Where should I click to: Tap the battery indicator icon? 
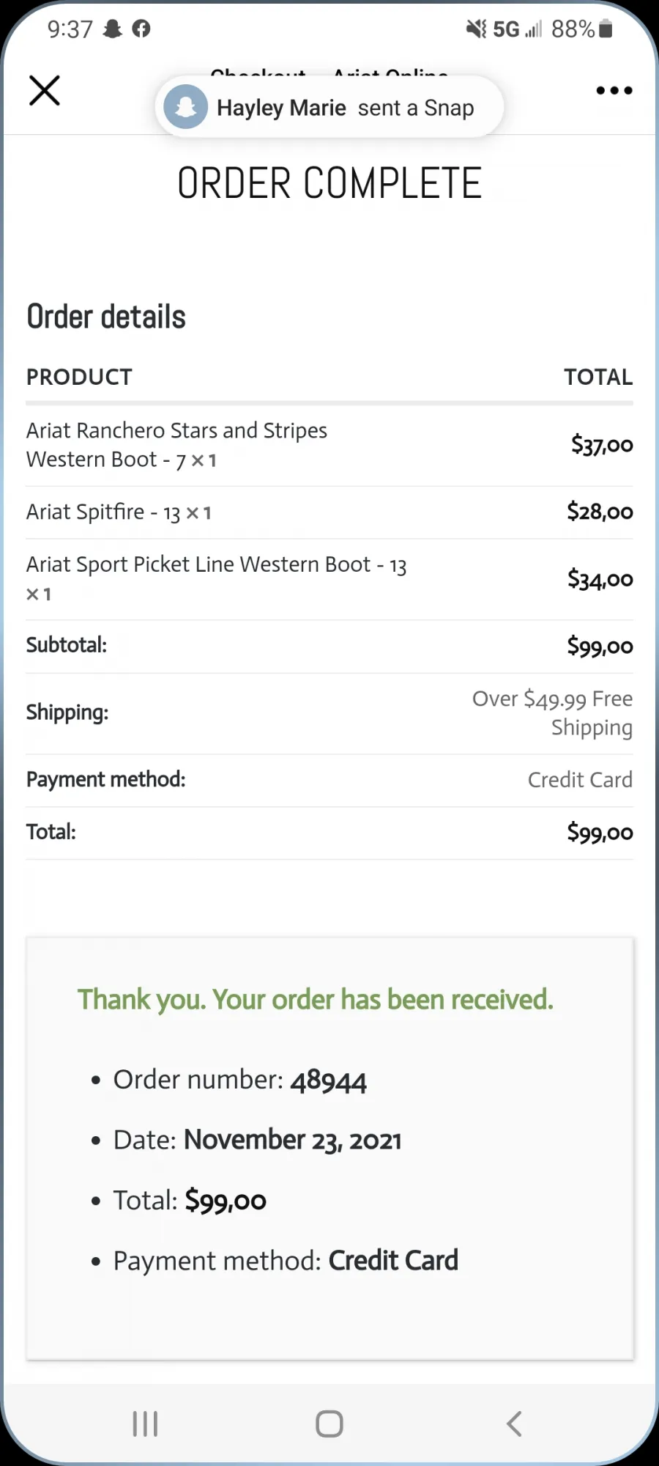click(606, 29)
